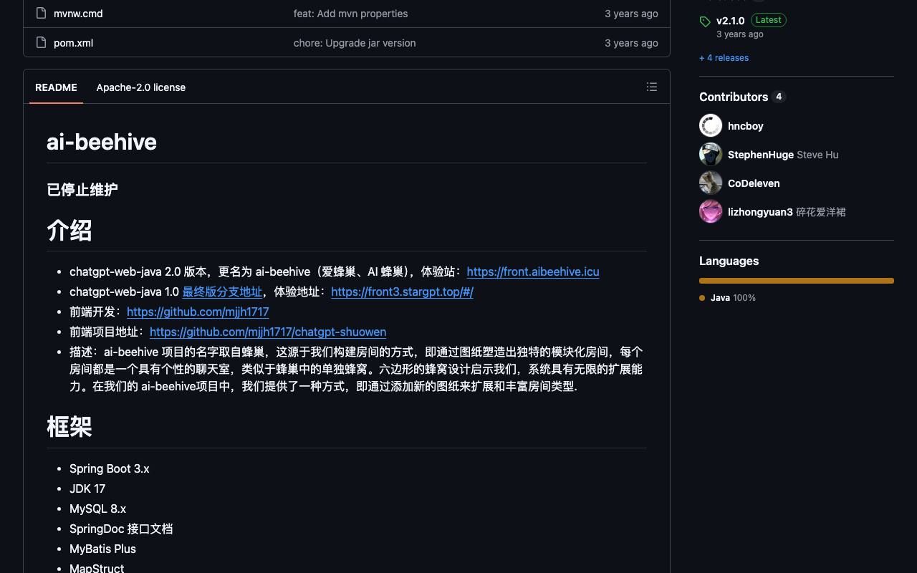
Task: Open hncboy's avatar
Action: tap(711, 125)
